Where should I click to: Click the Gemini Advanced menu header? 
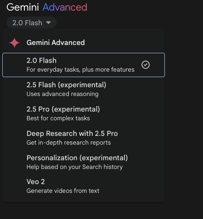(x=56, y=43)
